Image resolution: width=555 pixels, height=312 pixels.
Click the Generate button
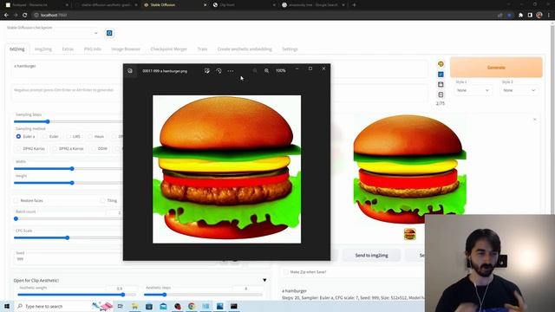[496, 68]
